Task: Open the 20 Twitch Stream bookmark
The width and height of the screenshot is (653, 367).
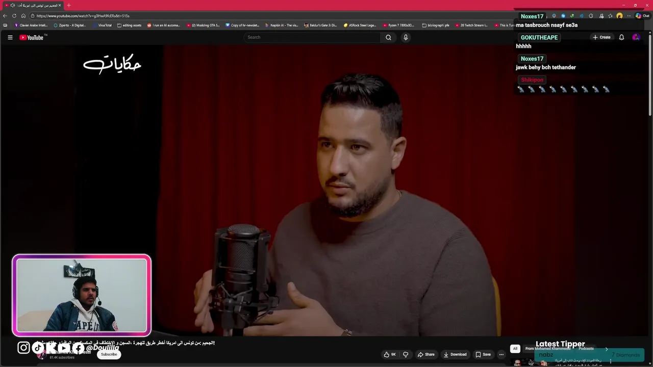Action: (471, 25)
